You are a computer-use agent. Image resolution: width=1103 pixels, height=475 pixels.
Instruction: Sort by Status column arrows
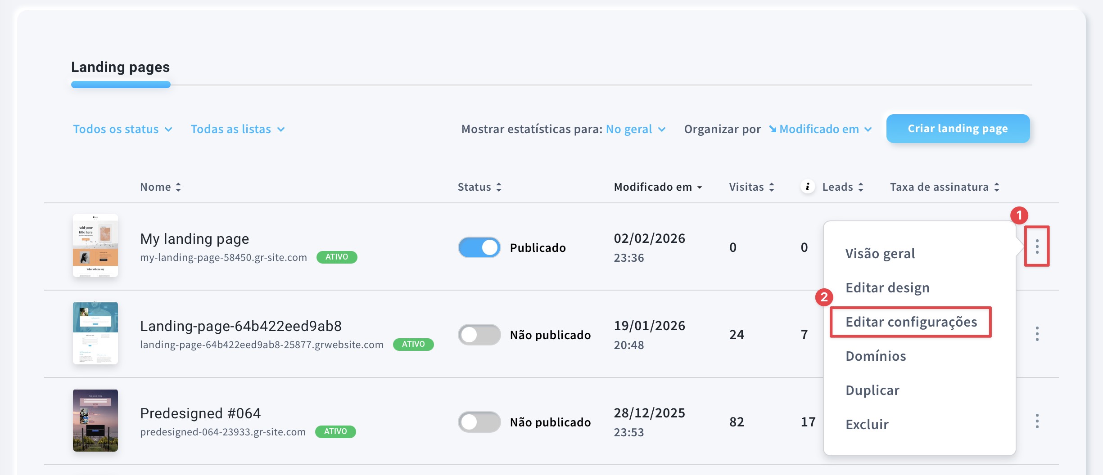coord(499,187)
